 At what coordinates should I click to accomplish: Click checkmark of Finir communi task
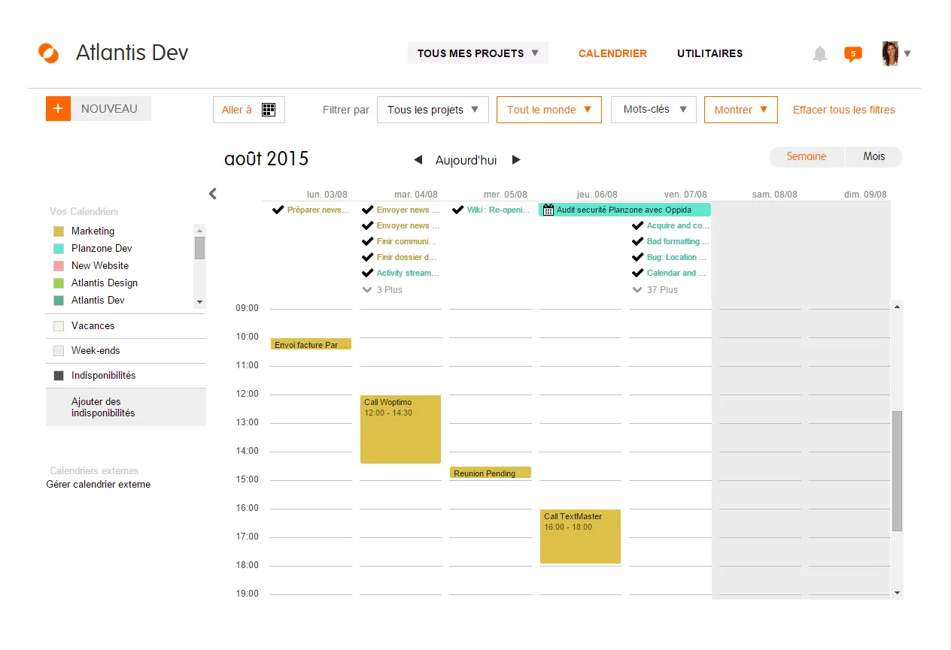pyautogui.click(x=367, y=241)
